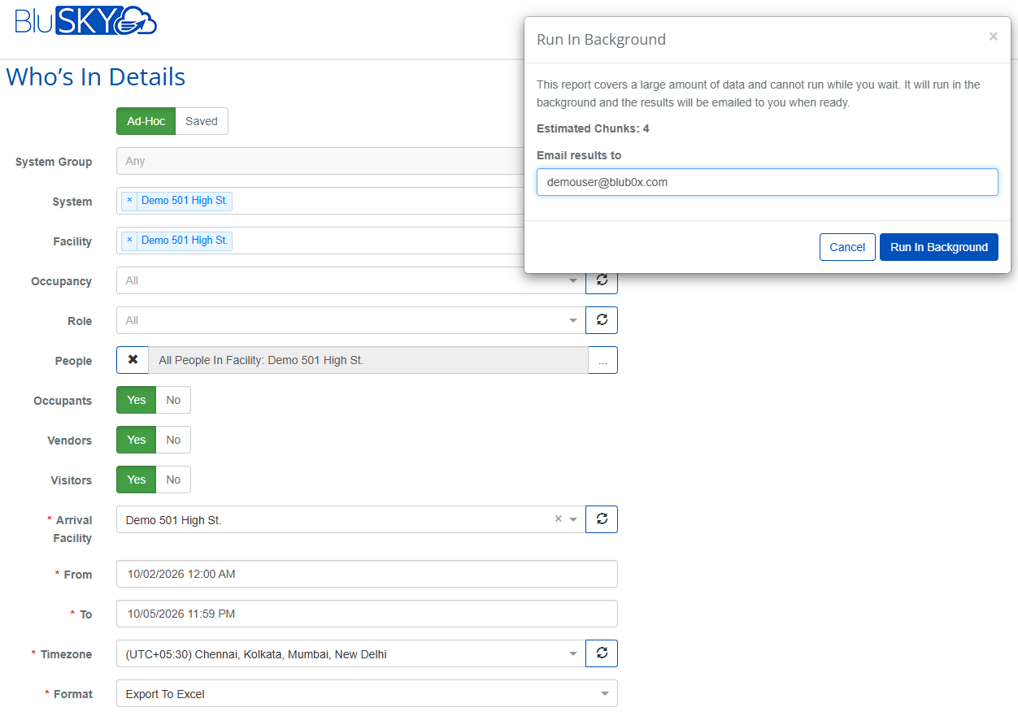Clear the Arrival Facility value
Image resolution: width=1018 pixels, height=716 pixels.
(x=558, y=519)
